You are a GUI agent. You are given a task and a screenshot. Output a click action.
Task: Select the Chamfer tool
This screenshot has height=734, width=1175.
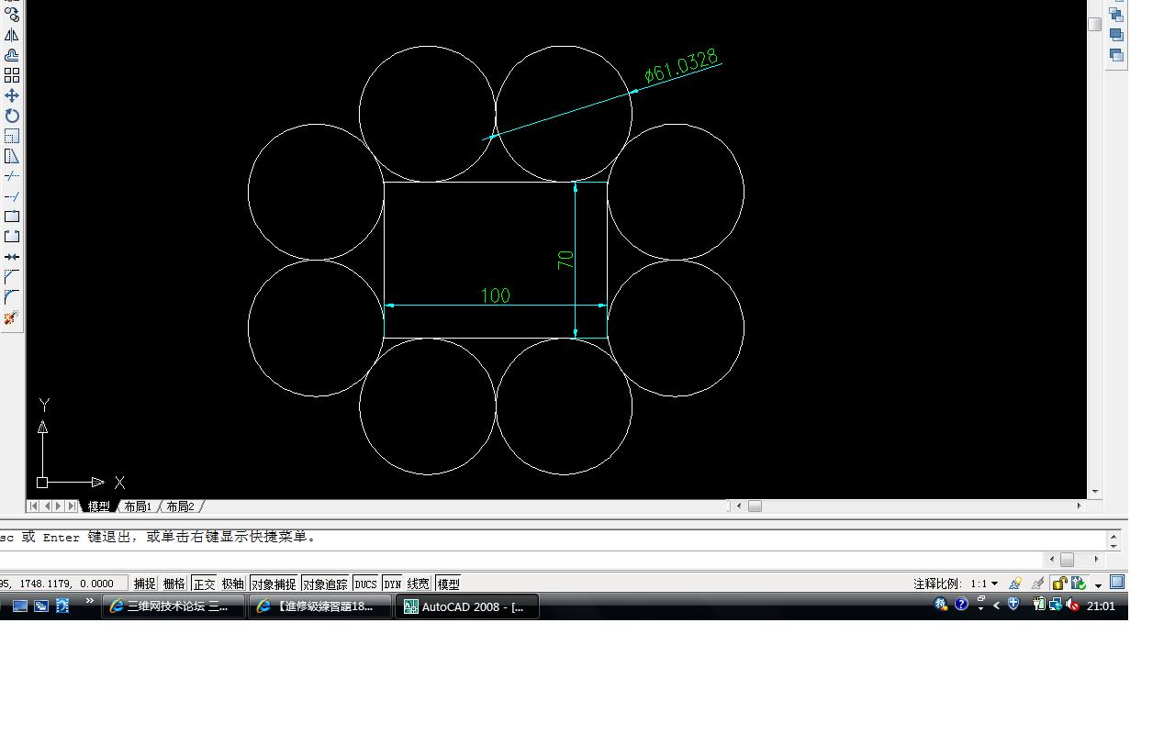12,277
